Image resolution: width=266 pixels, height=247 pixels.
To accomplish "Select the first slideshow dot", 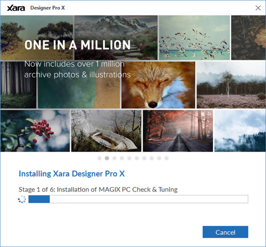I will point(100,158).
